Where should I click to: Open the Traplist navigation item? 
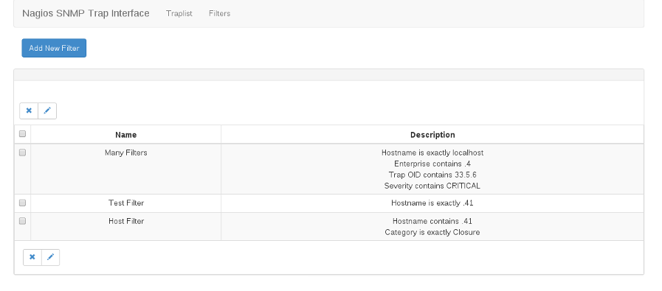(x=179, y=13)
